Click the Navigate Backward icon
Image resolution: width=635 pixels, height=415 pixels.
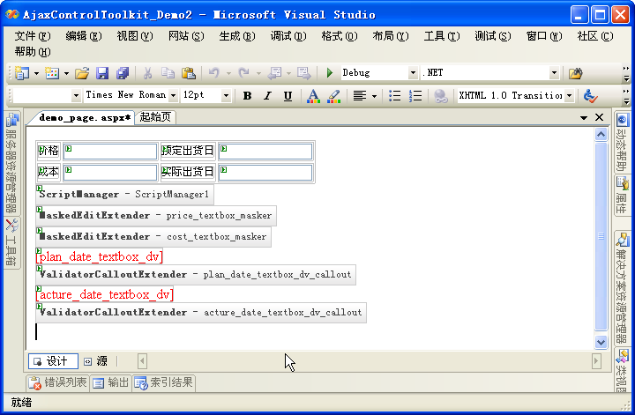(x=275, y=73)
